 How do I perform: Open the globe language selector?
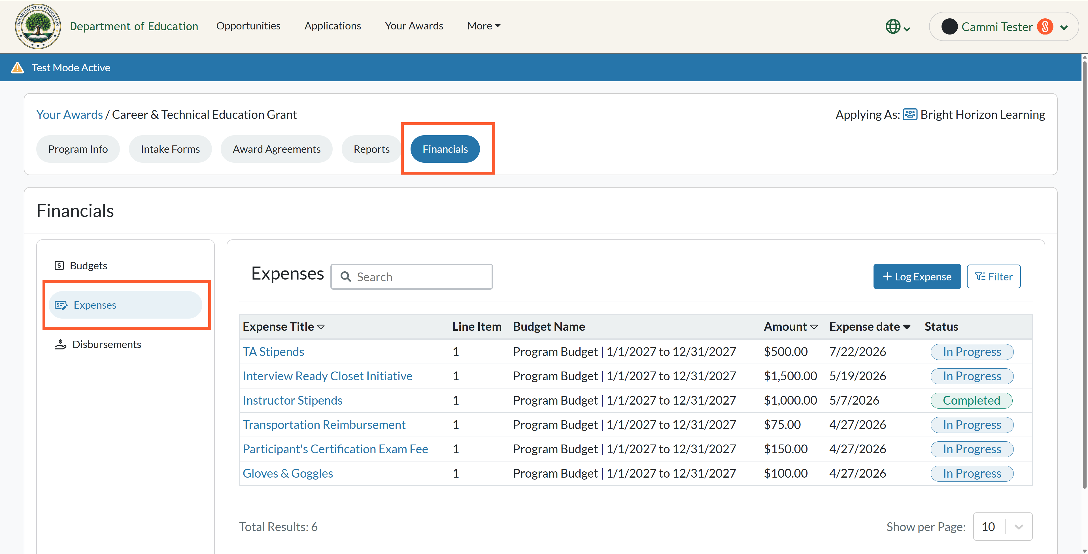pos(898,27)
